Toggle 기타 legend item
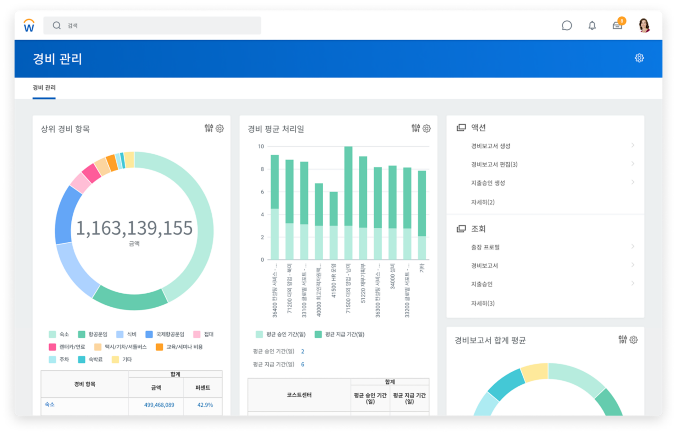677x434 pixels. coord(122,360)
